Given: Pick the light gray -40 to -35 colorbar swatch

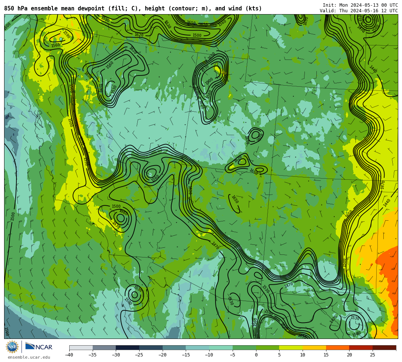Looking at the screenshot, I should tap(81, 347).
